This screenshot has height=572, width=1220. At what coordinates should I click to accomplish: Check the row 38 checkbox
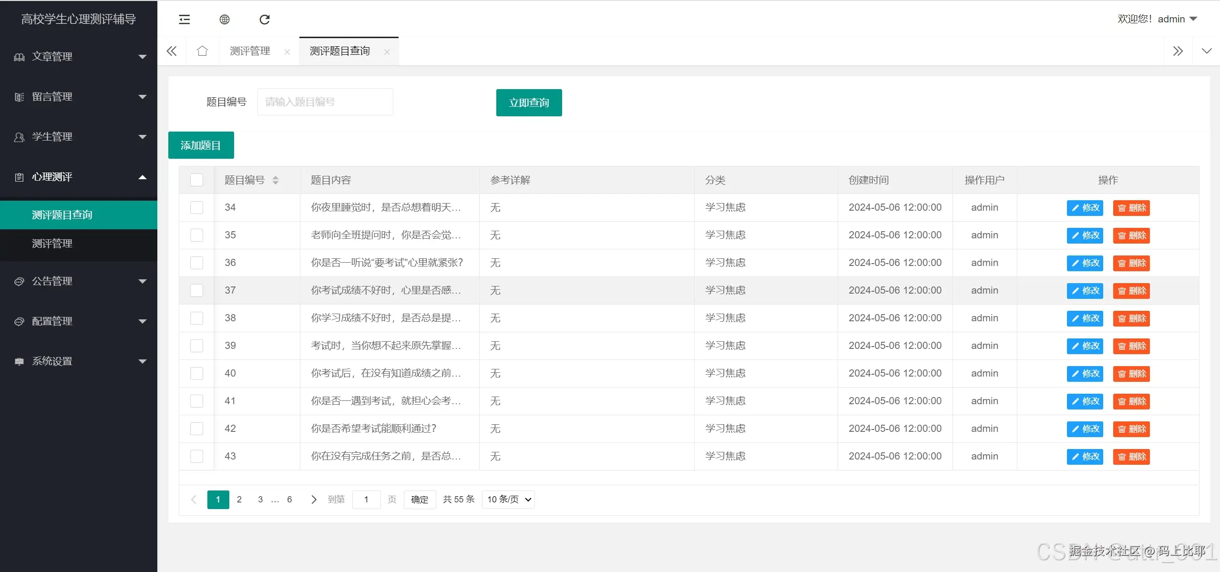tap(196, 318)
